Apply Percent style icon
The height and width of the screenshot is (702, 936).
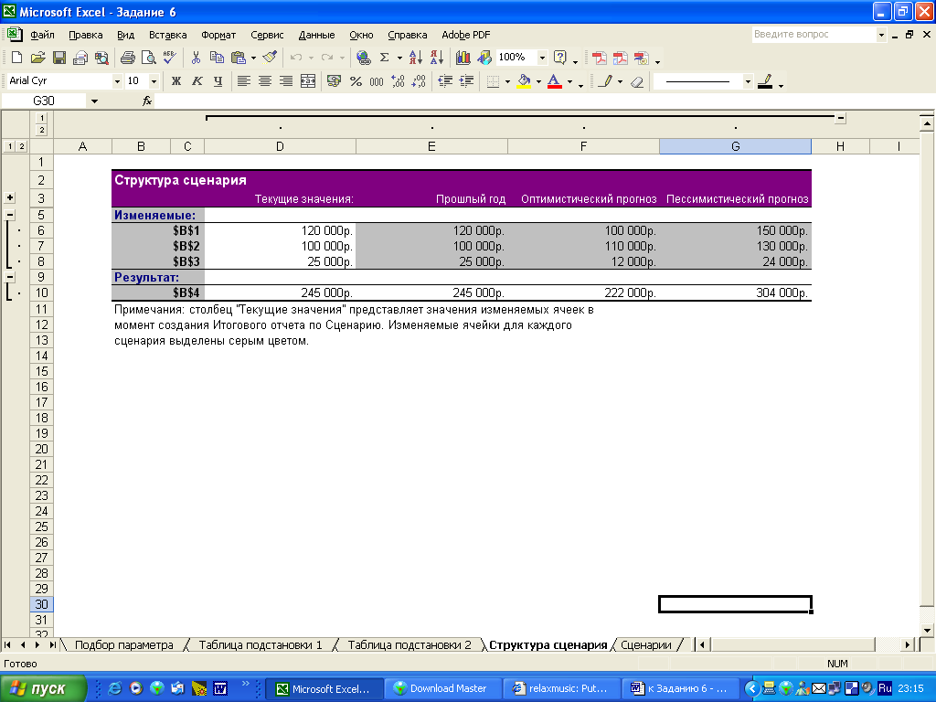356,81
